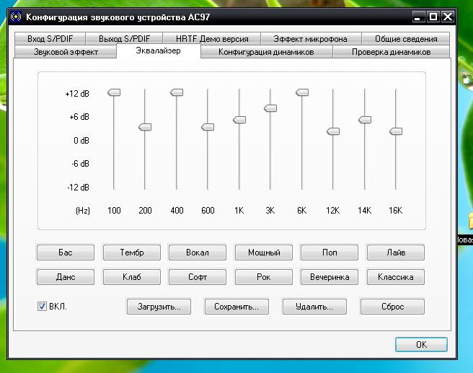Click the 400 Hz slider handle
Screen dimensions: 473x373
click(x=177, y=92)
